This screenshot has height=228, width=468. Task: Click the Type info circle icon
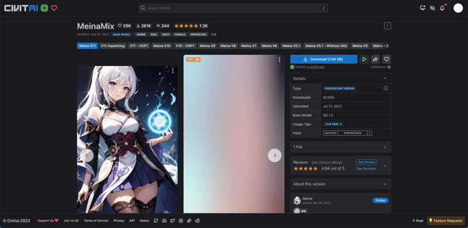pyautogui.click(x=386, y=88)
